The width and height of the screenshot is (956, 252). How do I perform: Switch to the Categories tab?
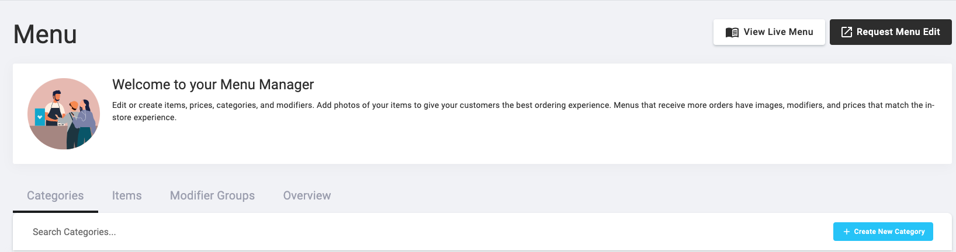56,195
